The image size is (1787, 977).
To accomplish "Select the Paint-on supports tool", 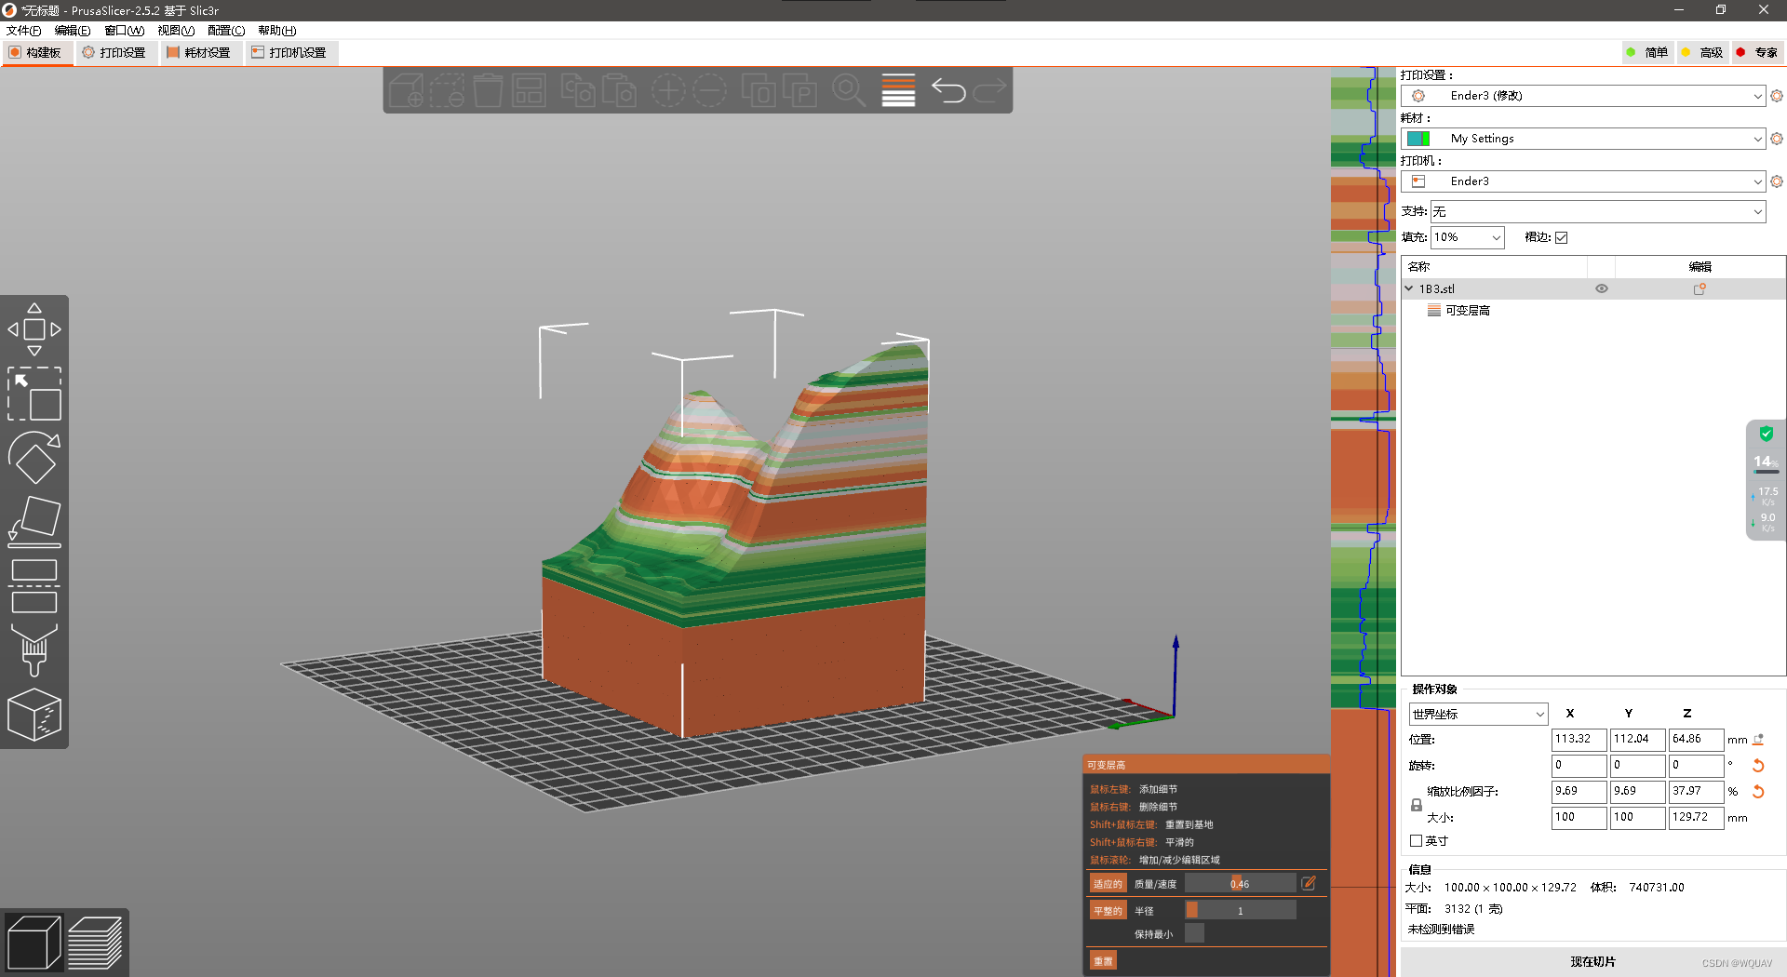I will tap(34, 649).
